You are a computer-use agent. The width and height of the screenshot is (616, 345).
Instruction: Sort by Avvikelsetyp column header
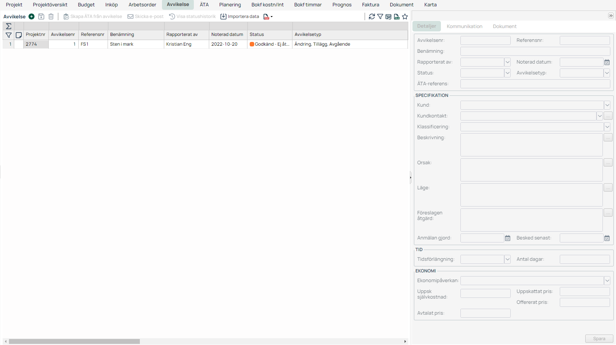click(350, 34)
